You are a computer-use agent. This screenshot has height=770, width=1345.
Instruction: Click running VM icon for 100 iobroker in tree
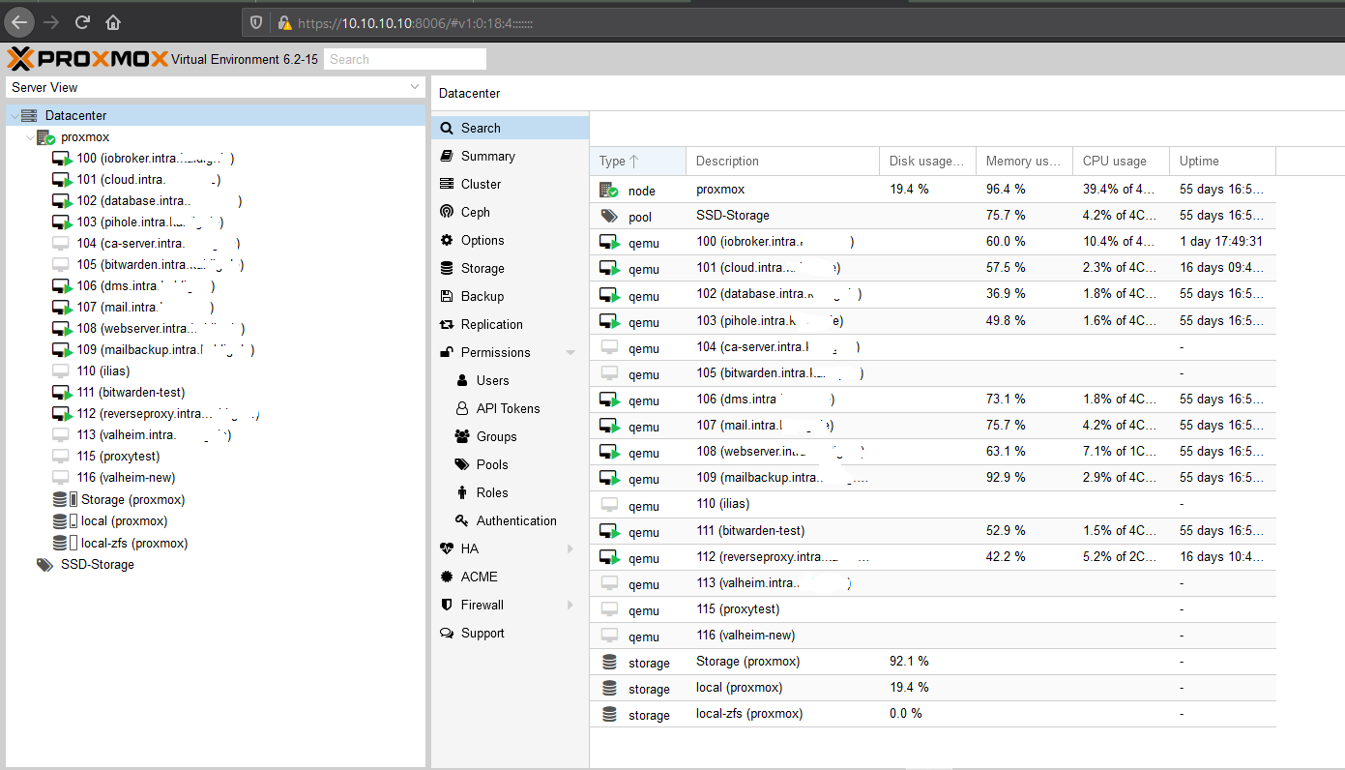62,159
